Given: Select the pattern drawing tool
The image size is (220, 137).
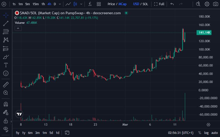Looking at the screenshot, I should click(6, 40).
